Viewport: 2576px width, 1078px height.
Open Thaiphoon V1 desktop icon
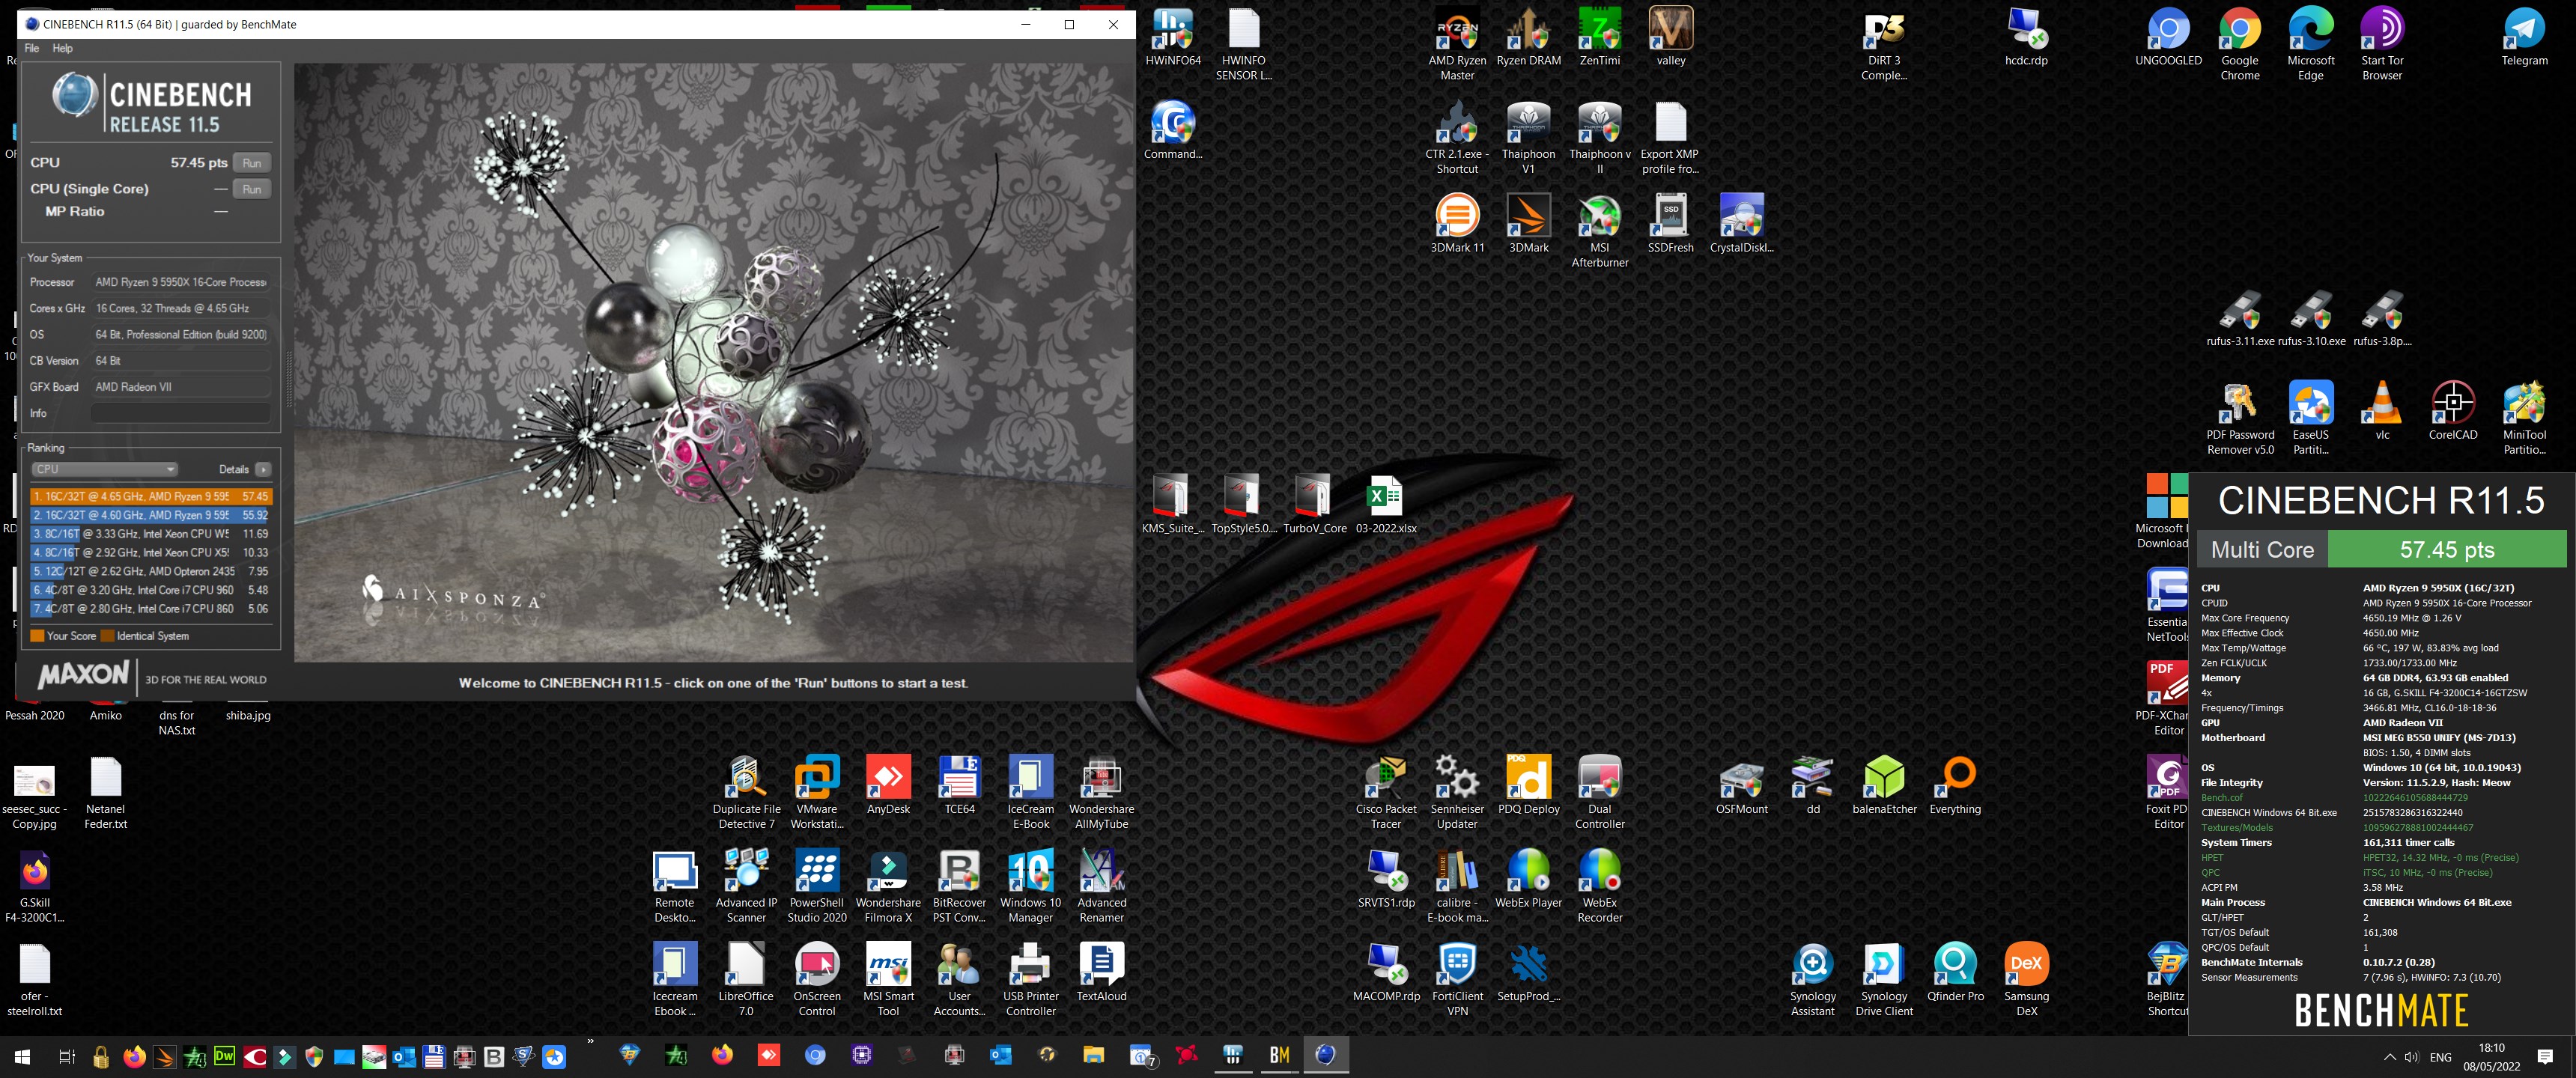click(1528, 138)
